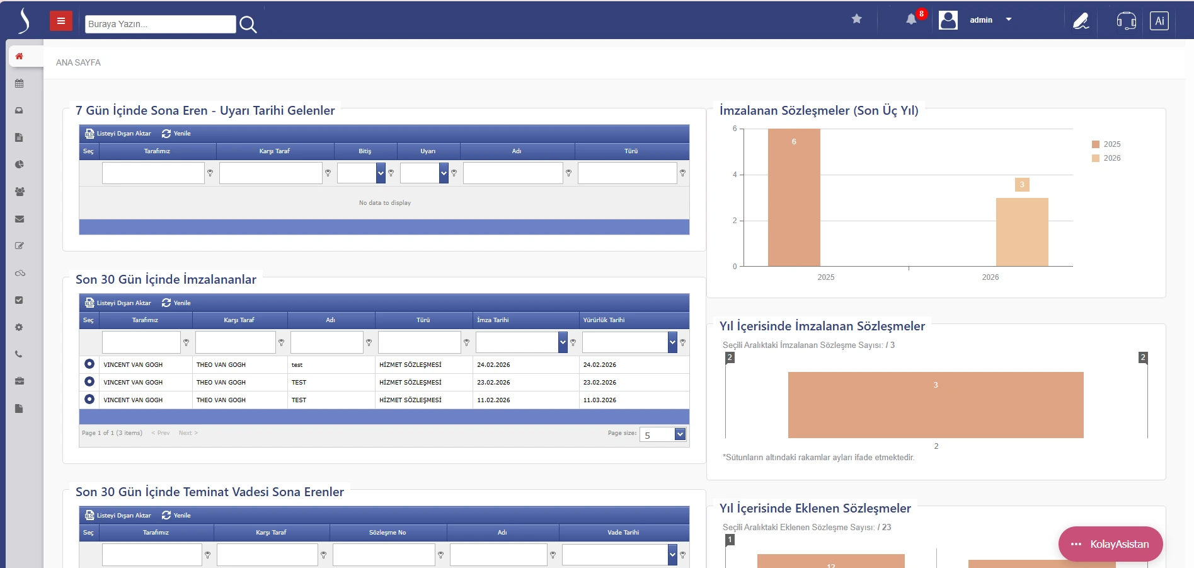Click the envelope mail icon in sidebar
Screen dimensions: 1194x568
pyautogui.click(x=19, y=219)
